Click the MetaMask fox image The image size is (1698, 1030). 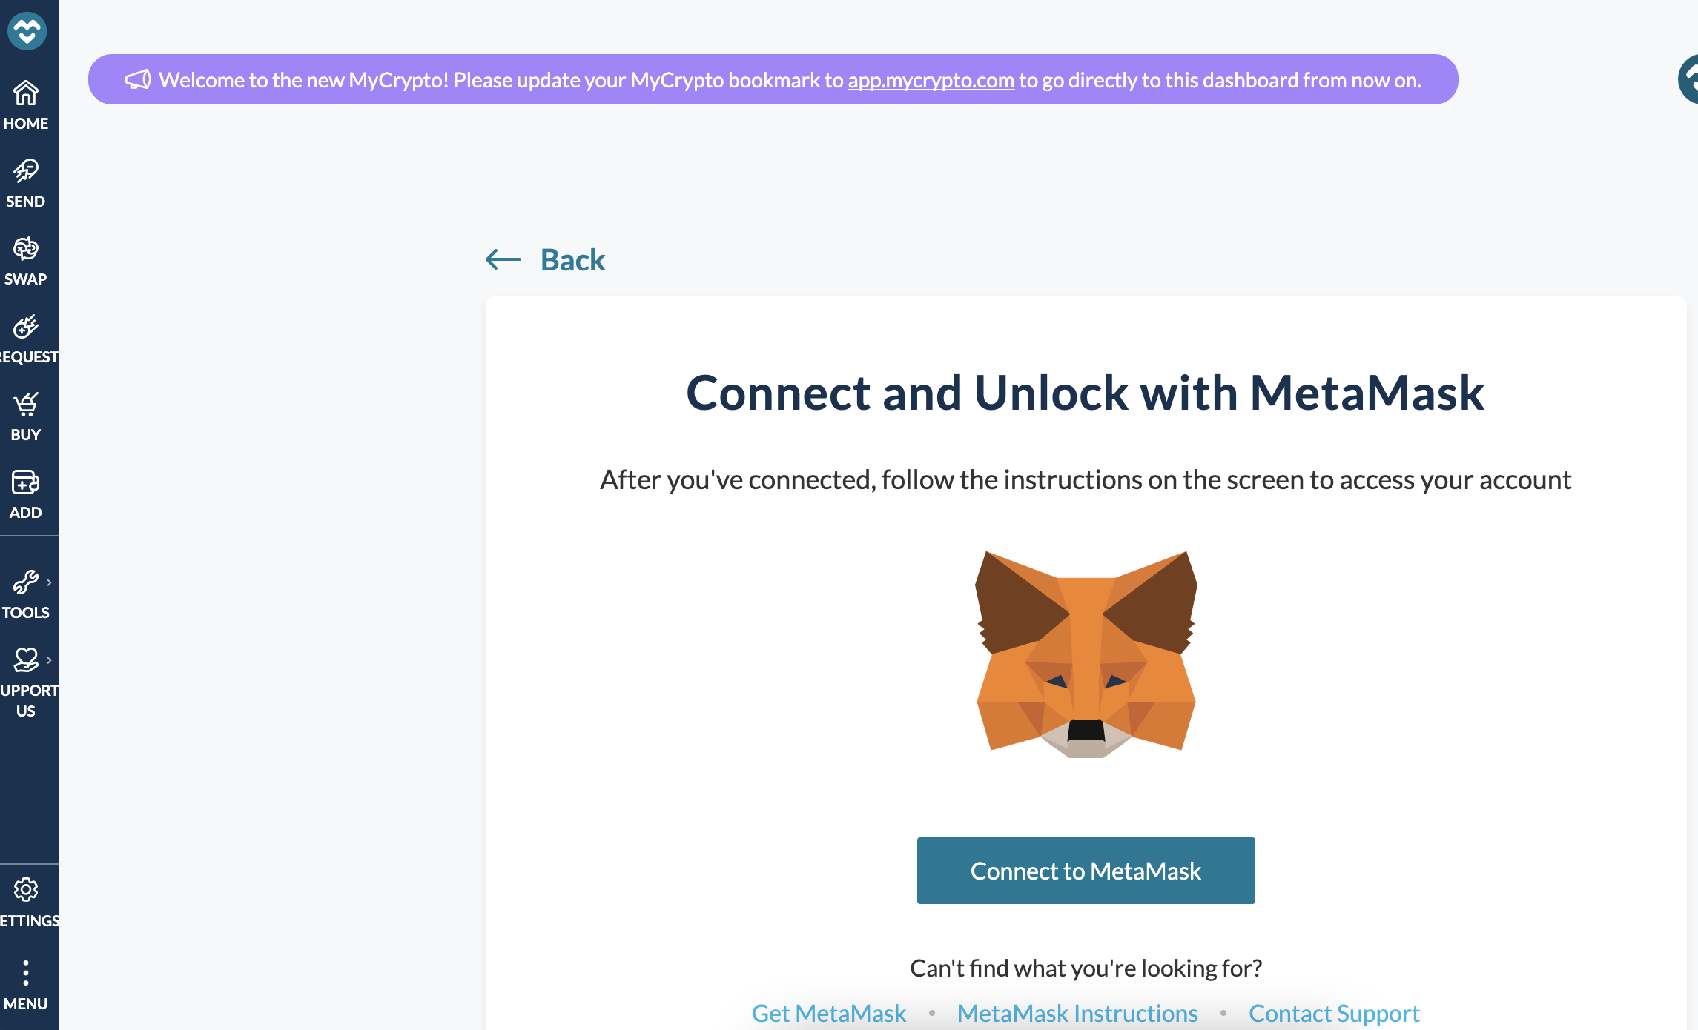(1086, 654)
